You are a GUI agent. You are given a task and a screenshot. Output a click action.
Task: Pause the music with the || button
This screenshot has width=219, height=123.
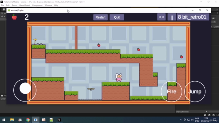[172, 17]
